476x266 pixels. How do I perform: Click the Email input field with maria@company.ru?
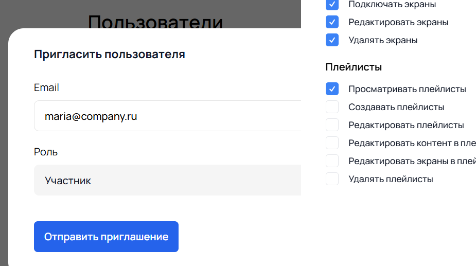167,116
